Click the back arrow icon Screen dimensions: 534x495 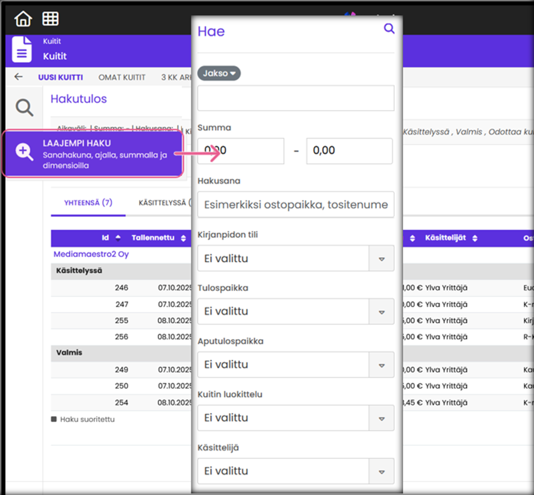(x=19, y=77)
